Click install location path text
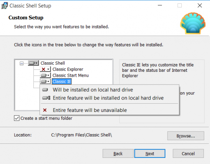Viewport: 210px width, 164px height. tap(81, 135)
